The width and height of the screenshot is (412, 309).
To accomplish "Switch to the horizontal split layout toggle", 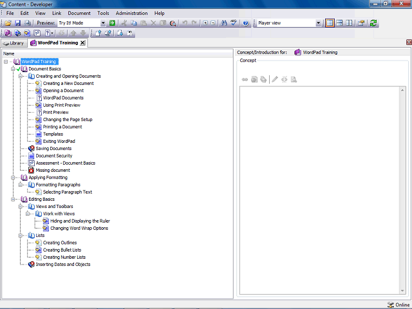I will coord(339,23).
